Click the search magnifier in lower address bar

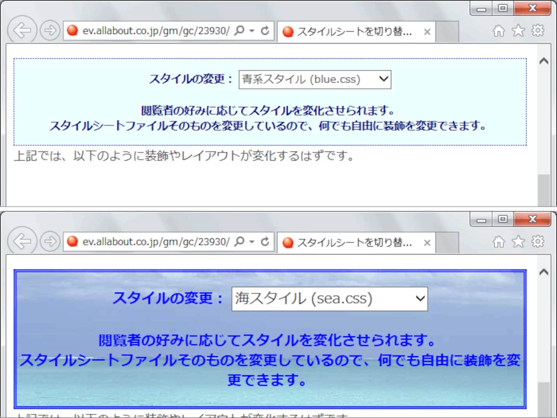point(239,242)
